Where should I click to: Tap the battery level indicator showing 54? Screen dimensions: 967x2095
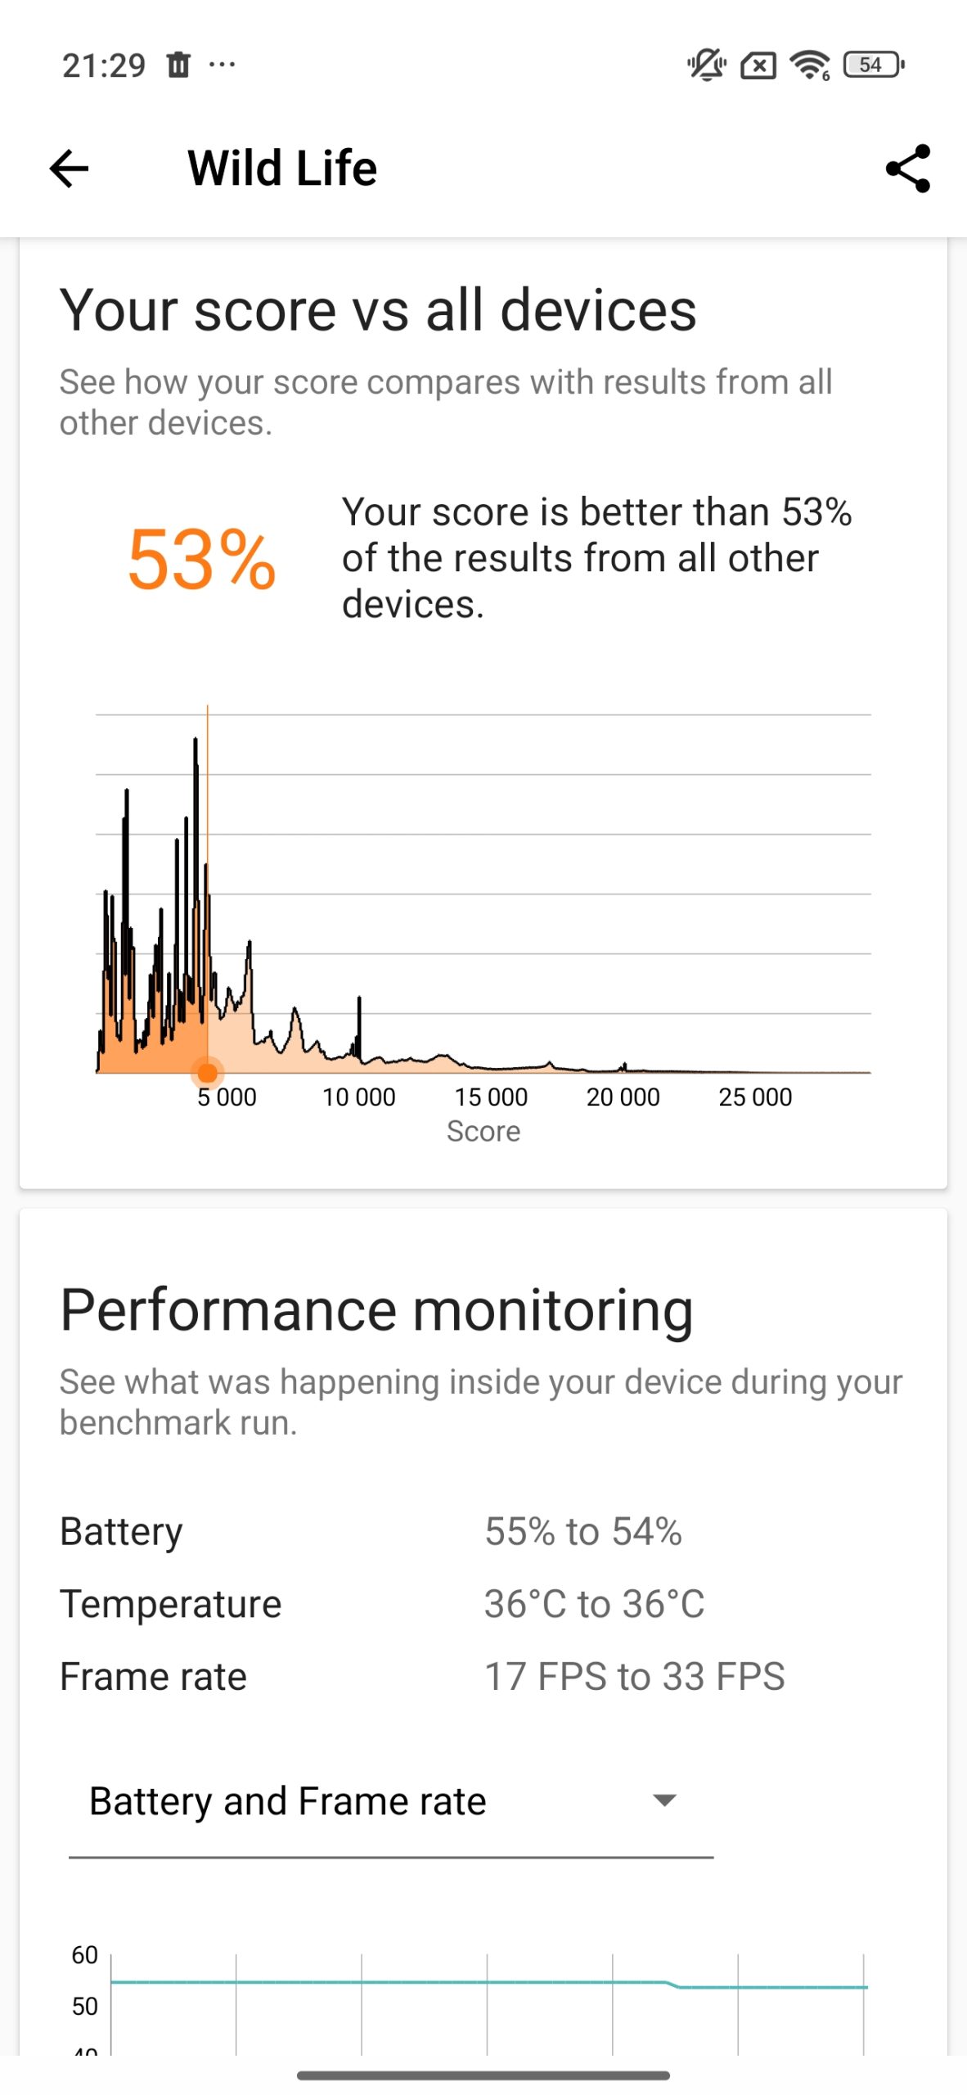point(873,64)
